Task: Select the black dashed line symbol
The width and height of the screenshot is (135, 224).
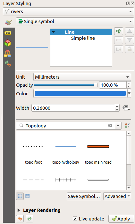Action: pos(33,180)
